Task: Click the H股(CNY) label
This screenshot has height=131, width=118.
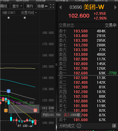Action: point(9,13)
